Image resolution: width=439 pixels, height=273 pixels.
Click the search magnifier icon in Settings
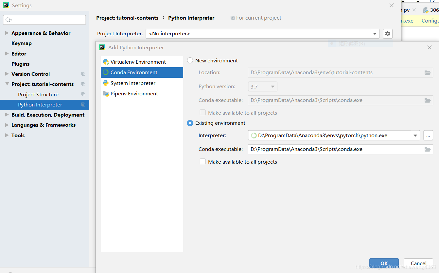pyautogui.click(x=9, y=20)
